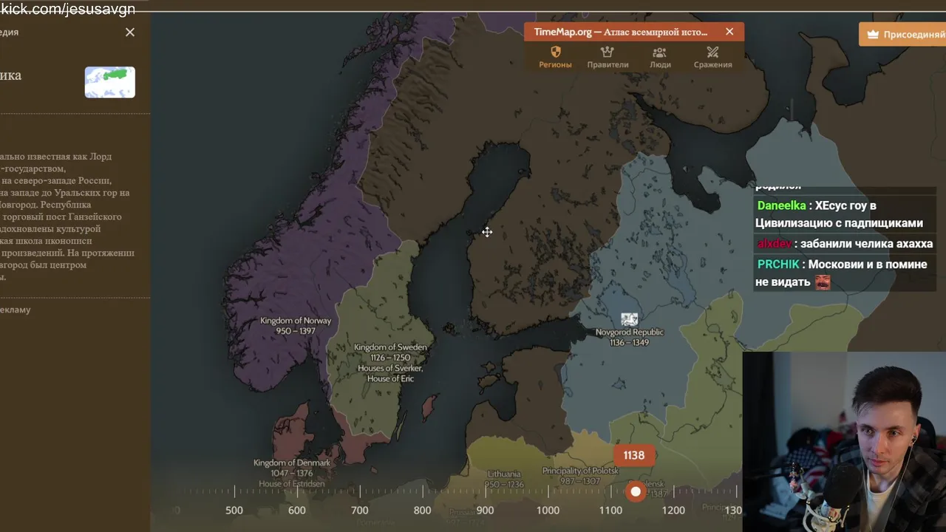Image resolution: width=946 pixels, height=532 pixels.
Task: Select the Lithuania label on map
Action: pyautogui.click(x=504, y=479)
